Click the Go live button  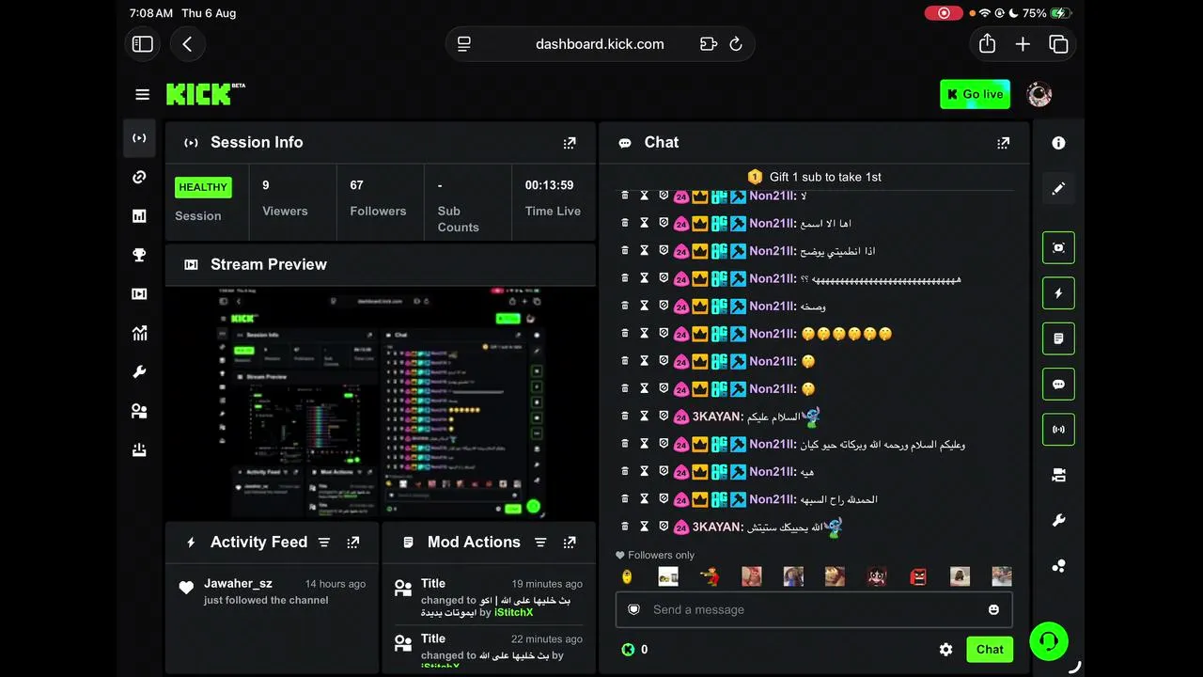tap(975, 94)
